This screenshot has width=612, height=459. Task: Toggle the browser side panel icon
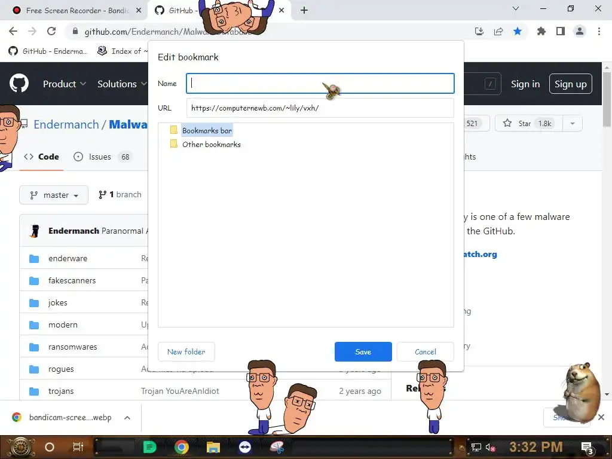(x=561, y=31)
